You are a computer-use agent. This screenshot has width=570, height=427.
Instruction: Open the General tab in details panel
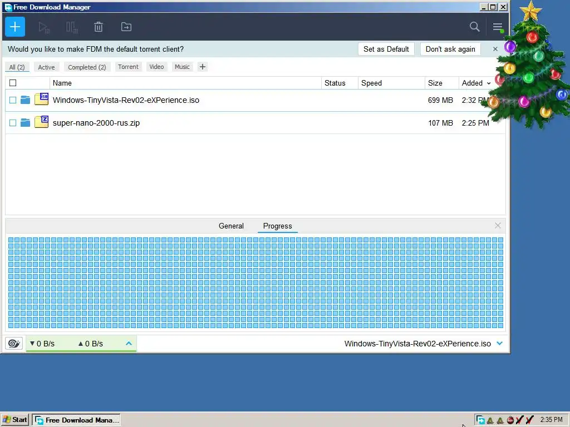pyautogui.click(x=231, y=226)
